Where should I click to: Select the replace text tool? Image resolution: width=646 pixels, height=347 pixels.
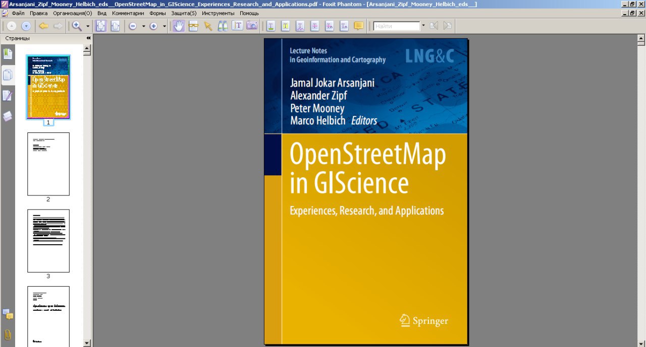(x=330, y=26)
